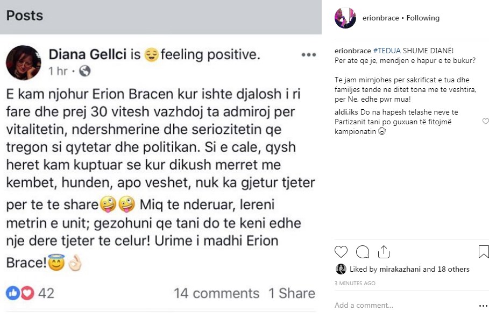Visit aldi.iks commenter profile
Viewport: 489px width, 318px height.
point(345,112)
